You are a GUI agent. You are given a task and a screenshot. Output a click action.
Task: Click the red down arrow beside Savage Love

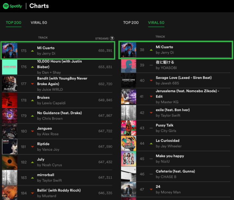[x=151, y=81]
